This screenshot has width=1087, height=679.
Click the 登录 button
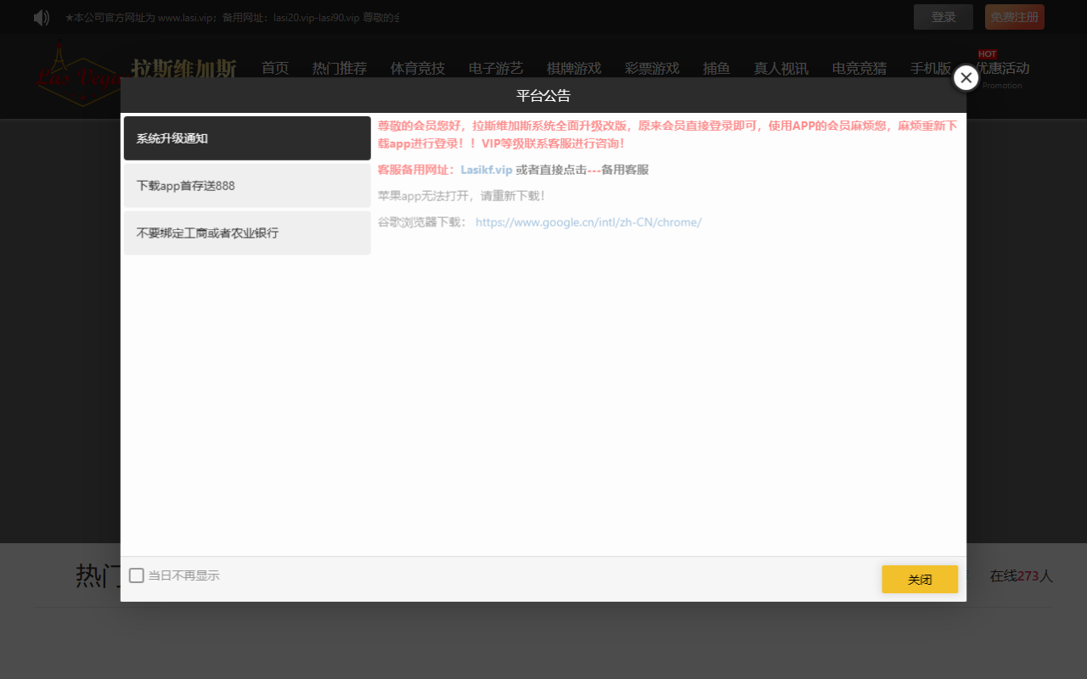[943, 17]
